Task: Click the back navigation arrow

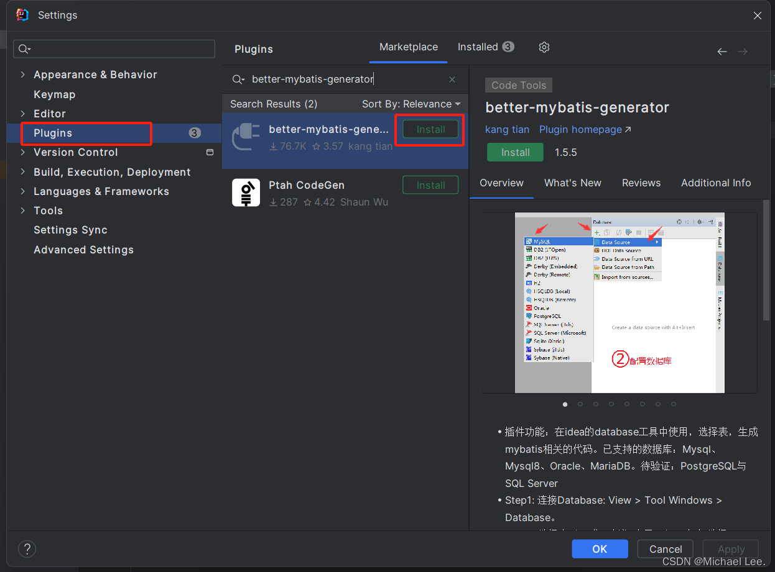Action: coord(722,52)
